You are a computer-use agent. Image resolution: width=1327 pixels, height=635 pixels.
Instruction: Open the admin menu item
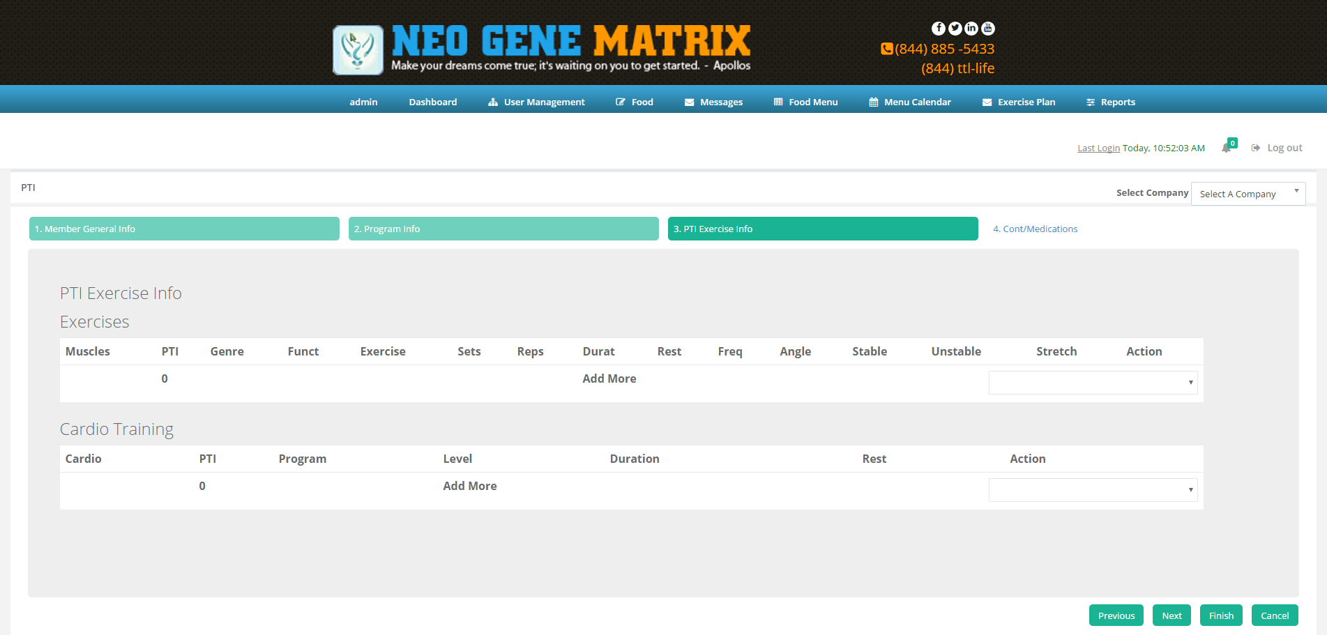point(364,102)
